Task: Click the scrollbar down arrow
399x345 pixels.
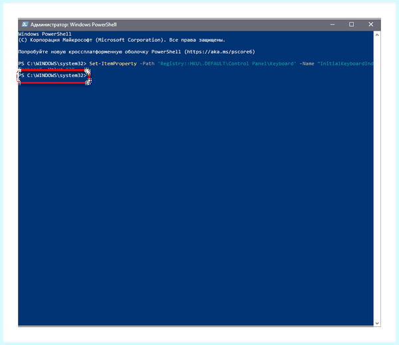Action: tap(377, 323)
